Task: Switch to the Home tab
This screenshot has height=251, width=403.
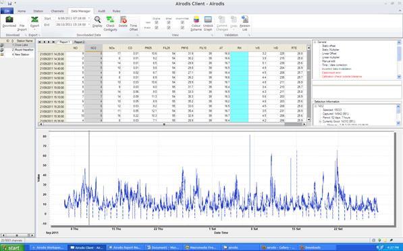Action: point(22,11)
